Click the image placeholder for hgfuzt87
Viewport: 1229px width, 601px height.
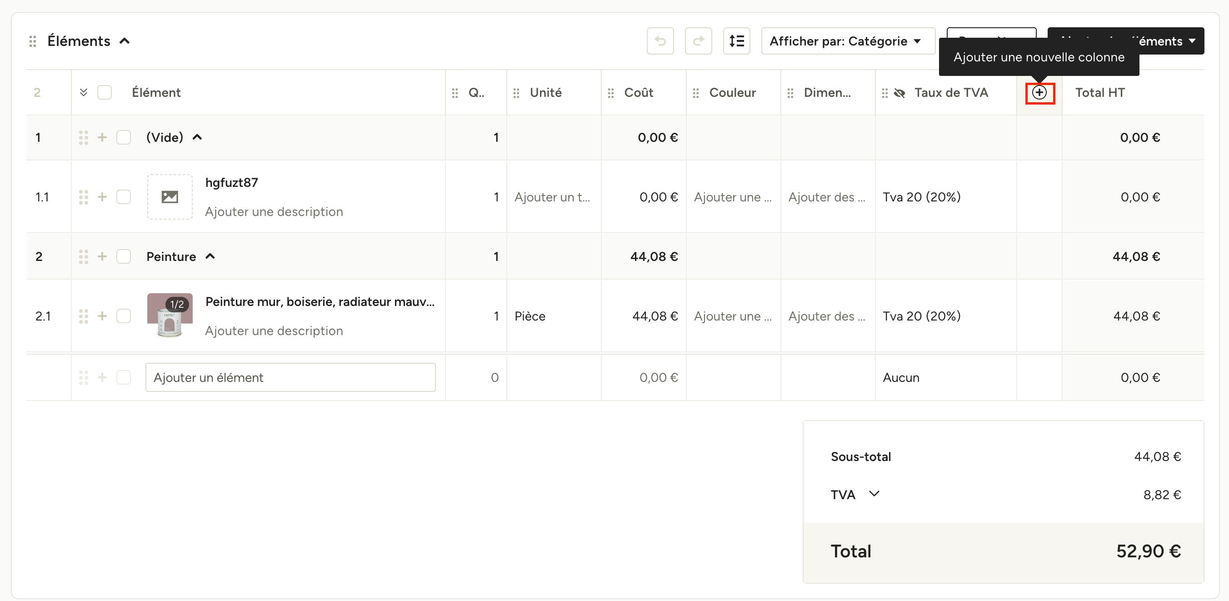point(170,197)
